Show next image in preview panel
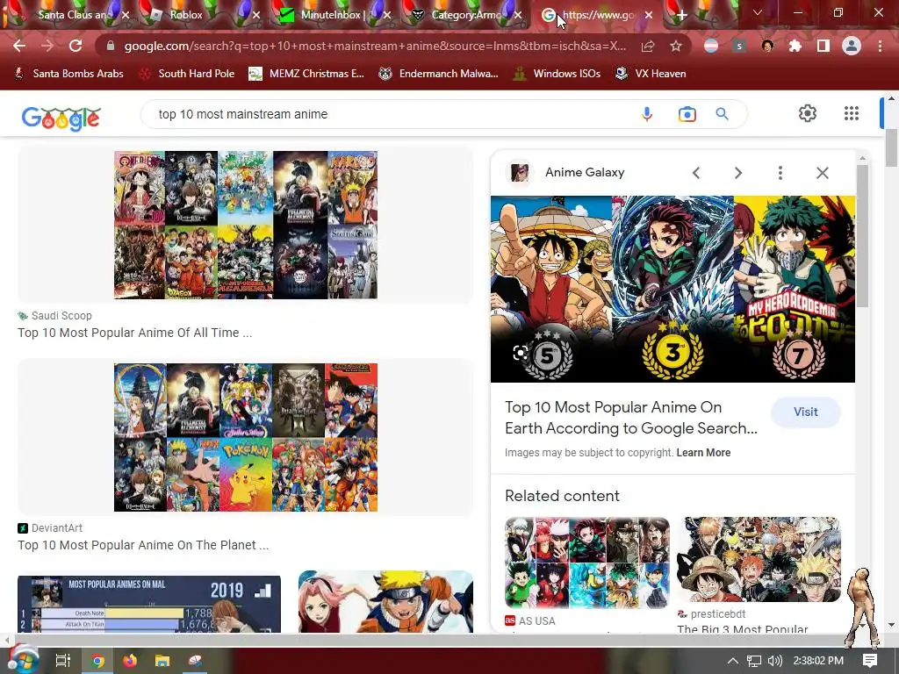The height and width of the screenshot is (674, 899). tap(738, 173)
